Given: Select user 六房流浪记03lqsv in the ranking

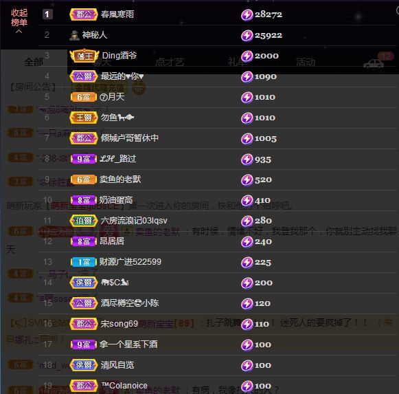Looking at the screenshot, I should pos(134,221).
